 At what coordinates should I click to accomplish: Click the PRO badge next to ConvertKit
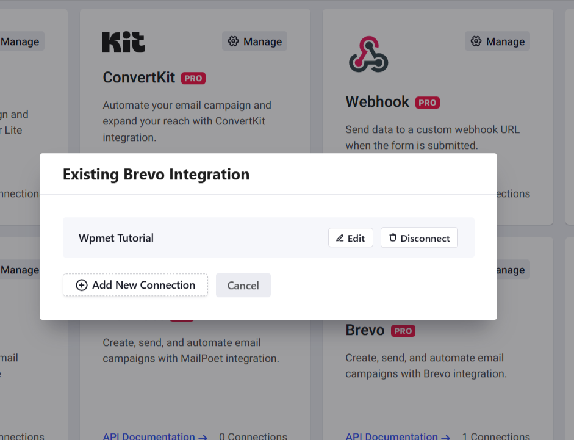pyautogui.click(x=194, y=78)
